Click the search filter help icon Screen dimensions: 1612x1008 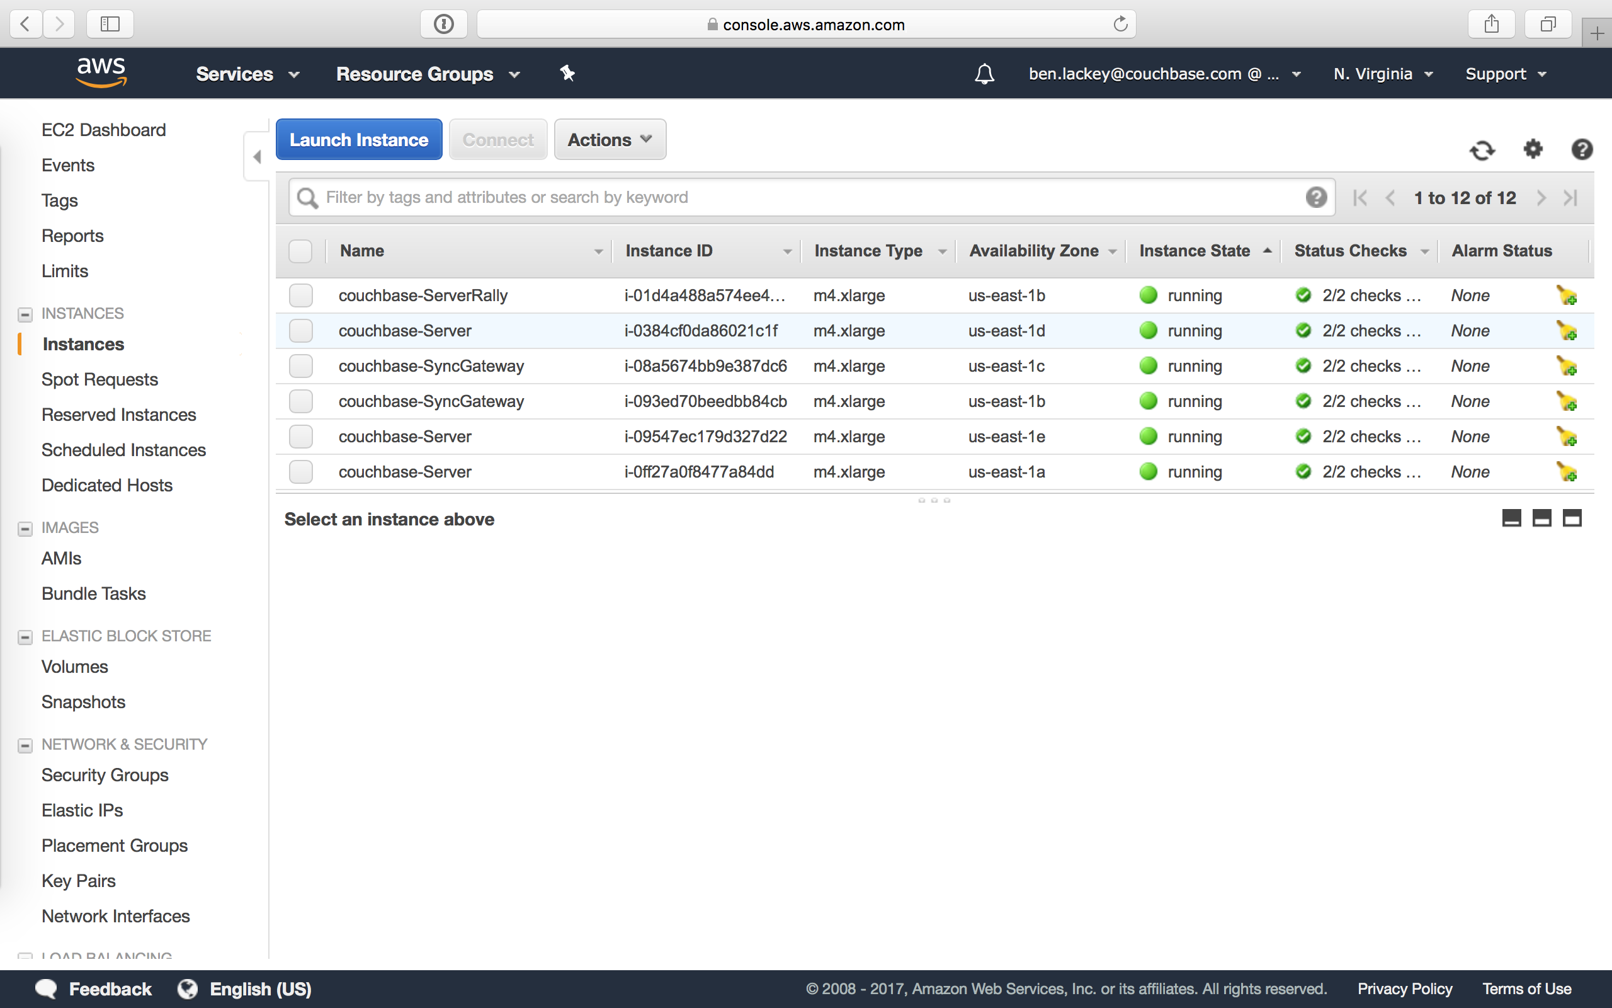coord(1316,197)
